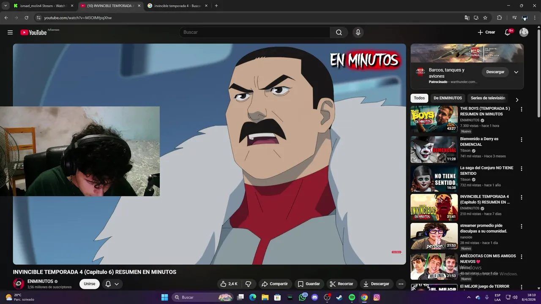The image size is (541, 304).
Task: Click the Guardar button
Action: 309,284
